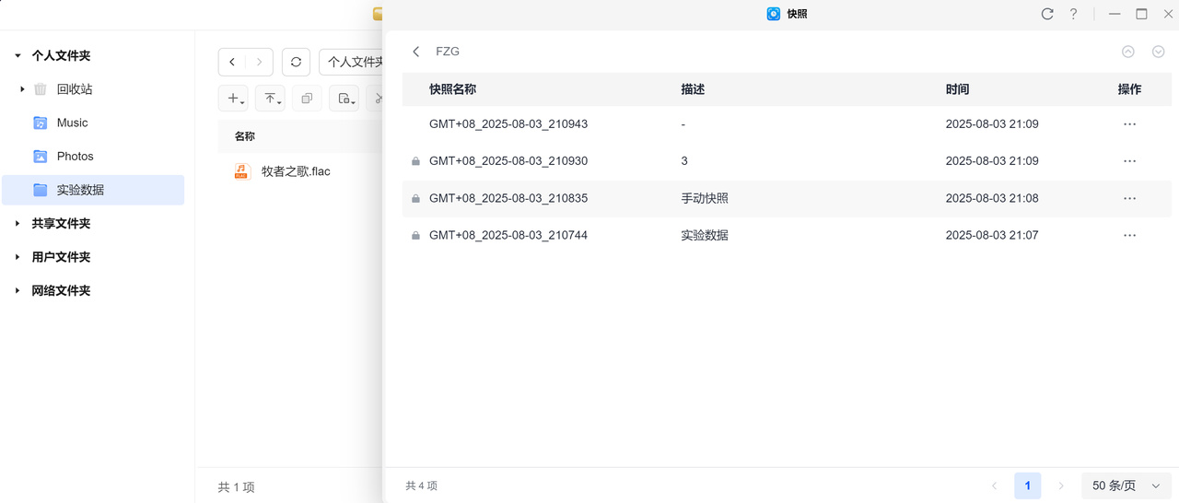Select the Photos folder in sidebar
This screenshot has height=503, width=1179.
(x=75, y=157)
